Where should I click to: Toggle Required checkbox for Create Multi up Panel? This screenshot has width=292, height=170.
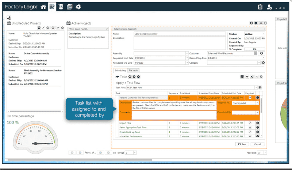pyautogui.click(x=250, y=132)
